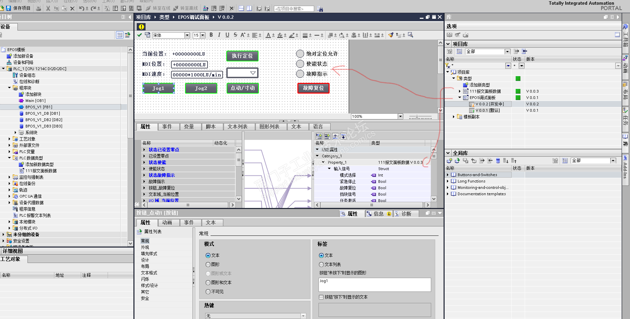Enable 按钮"按下"时显示的文本 checkbox

tap(321, 297)
